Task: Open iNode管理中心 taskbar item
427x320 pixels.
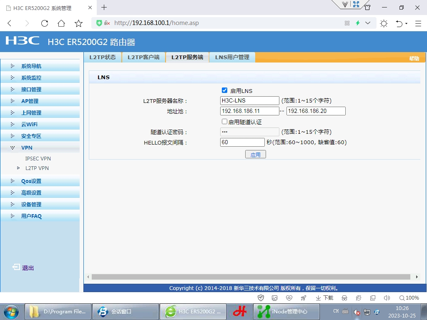Action: pyautogui.click(x=286, y=312)
